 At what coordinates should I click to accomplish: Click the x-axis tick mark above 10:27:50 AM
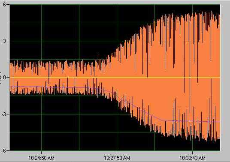click(117, 152)
